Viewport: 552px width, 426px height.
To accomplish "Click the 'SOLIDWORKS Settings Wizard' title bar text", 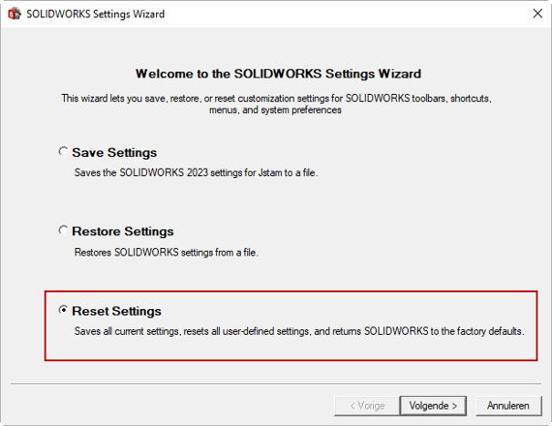I will (x=96, y=15).
